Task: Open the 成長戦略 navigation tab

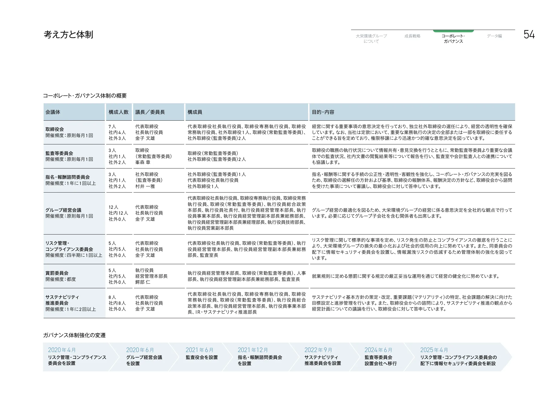Action: (413, 36)
